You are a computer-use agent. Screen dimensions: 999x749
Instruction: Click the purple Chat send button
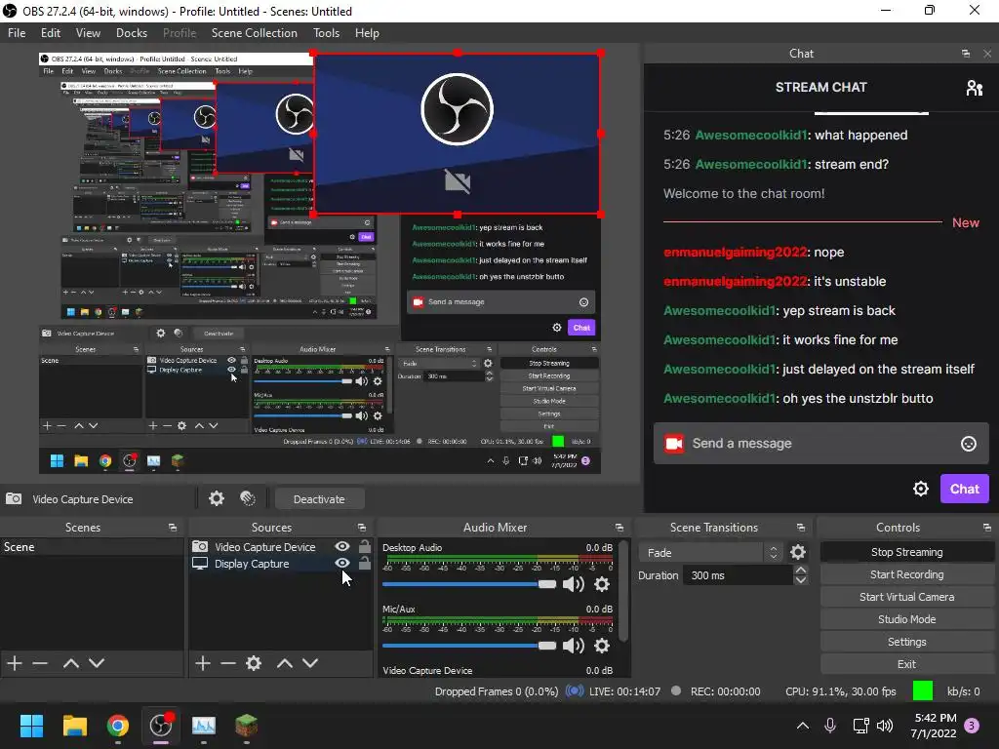[x=964, y=489]
